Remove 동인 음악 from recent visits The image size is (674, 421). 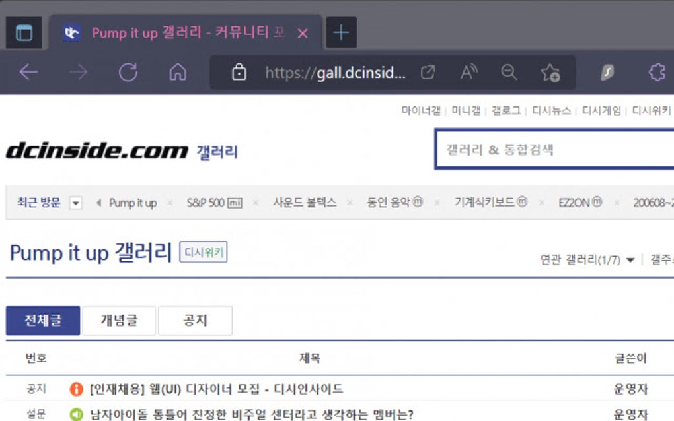click(x=437, y=203)
